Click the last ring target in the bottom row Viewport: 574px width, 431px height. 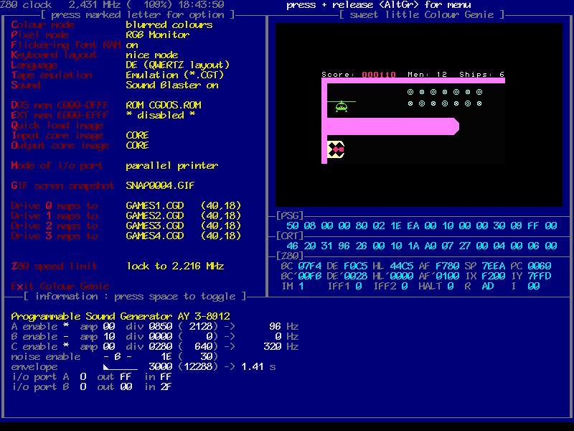click(479, 103)
